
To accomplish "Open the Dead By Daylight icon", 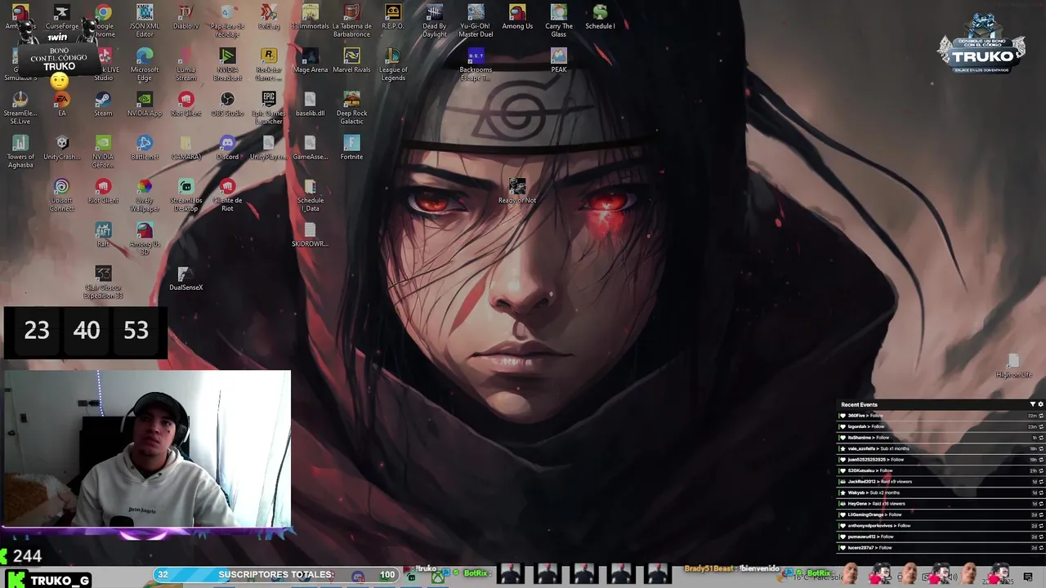I will tap(435, 20).
